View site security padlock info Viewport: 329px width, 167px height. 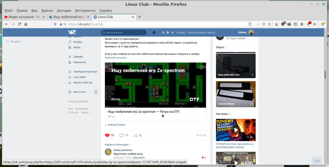(61, 24)
